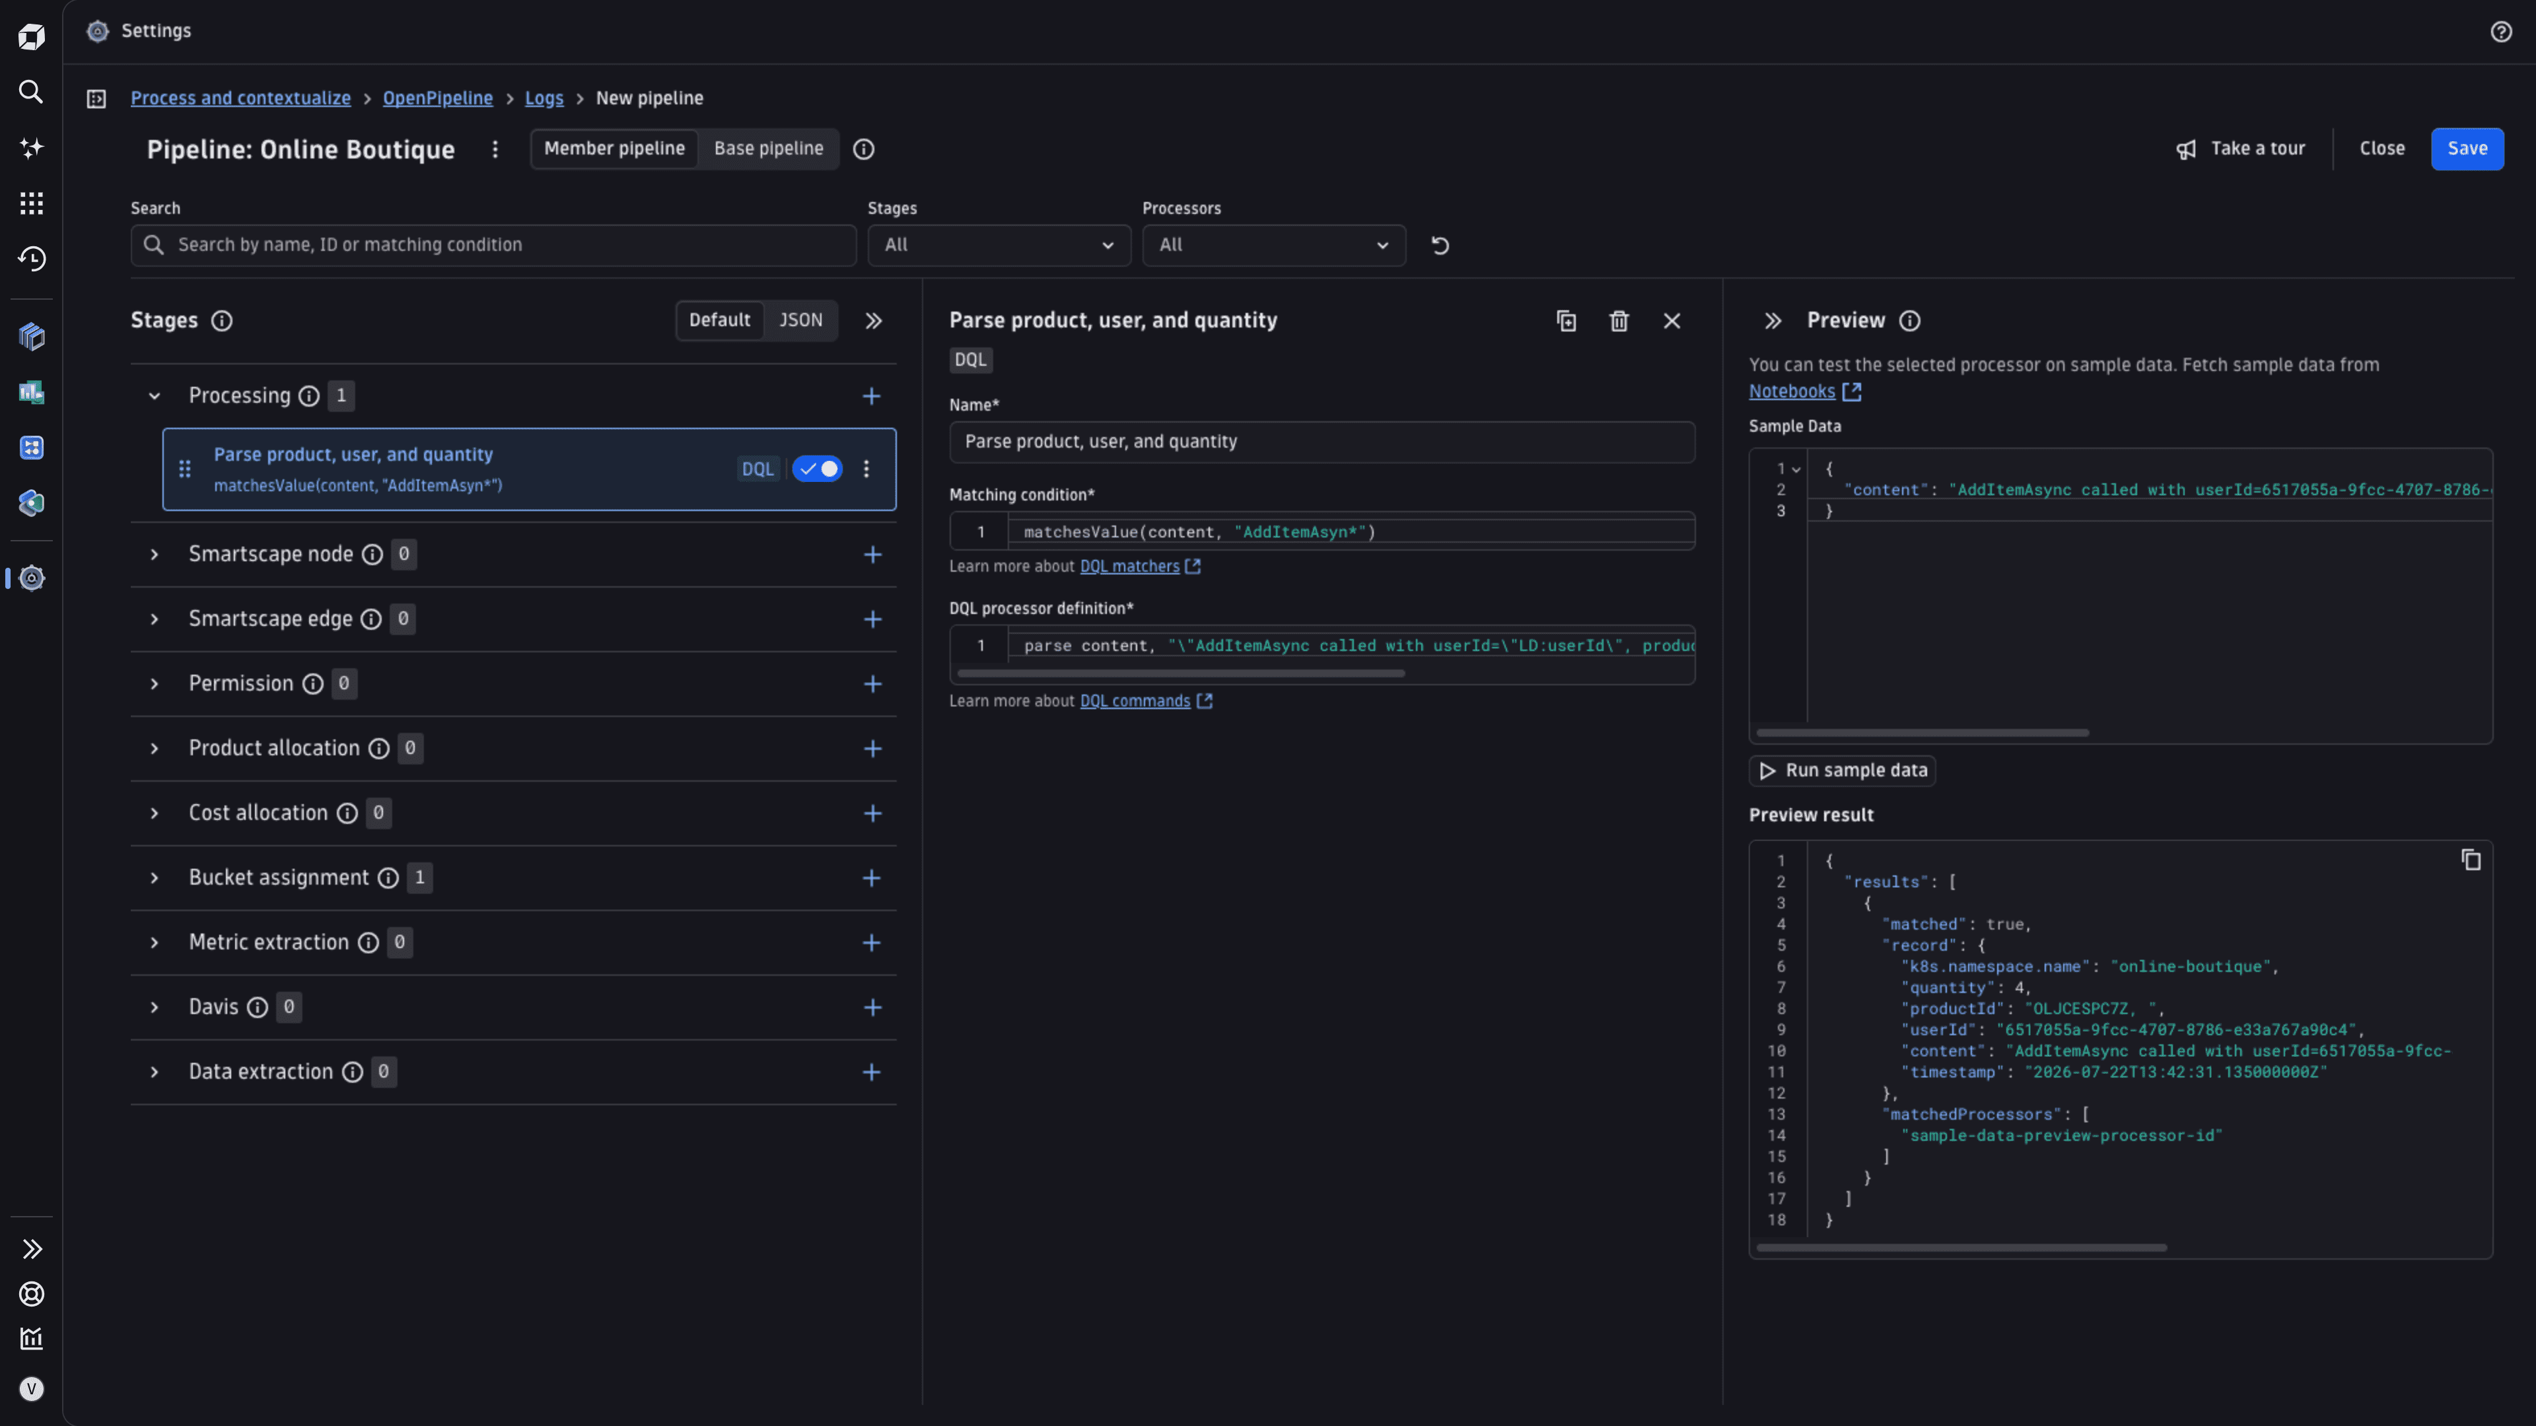The height and width of the screenshot is (1426, 2536).
Task: Open the DQL matchers documentation link
Action: [1140, 566]
